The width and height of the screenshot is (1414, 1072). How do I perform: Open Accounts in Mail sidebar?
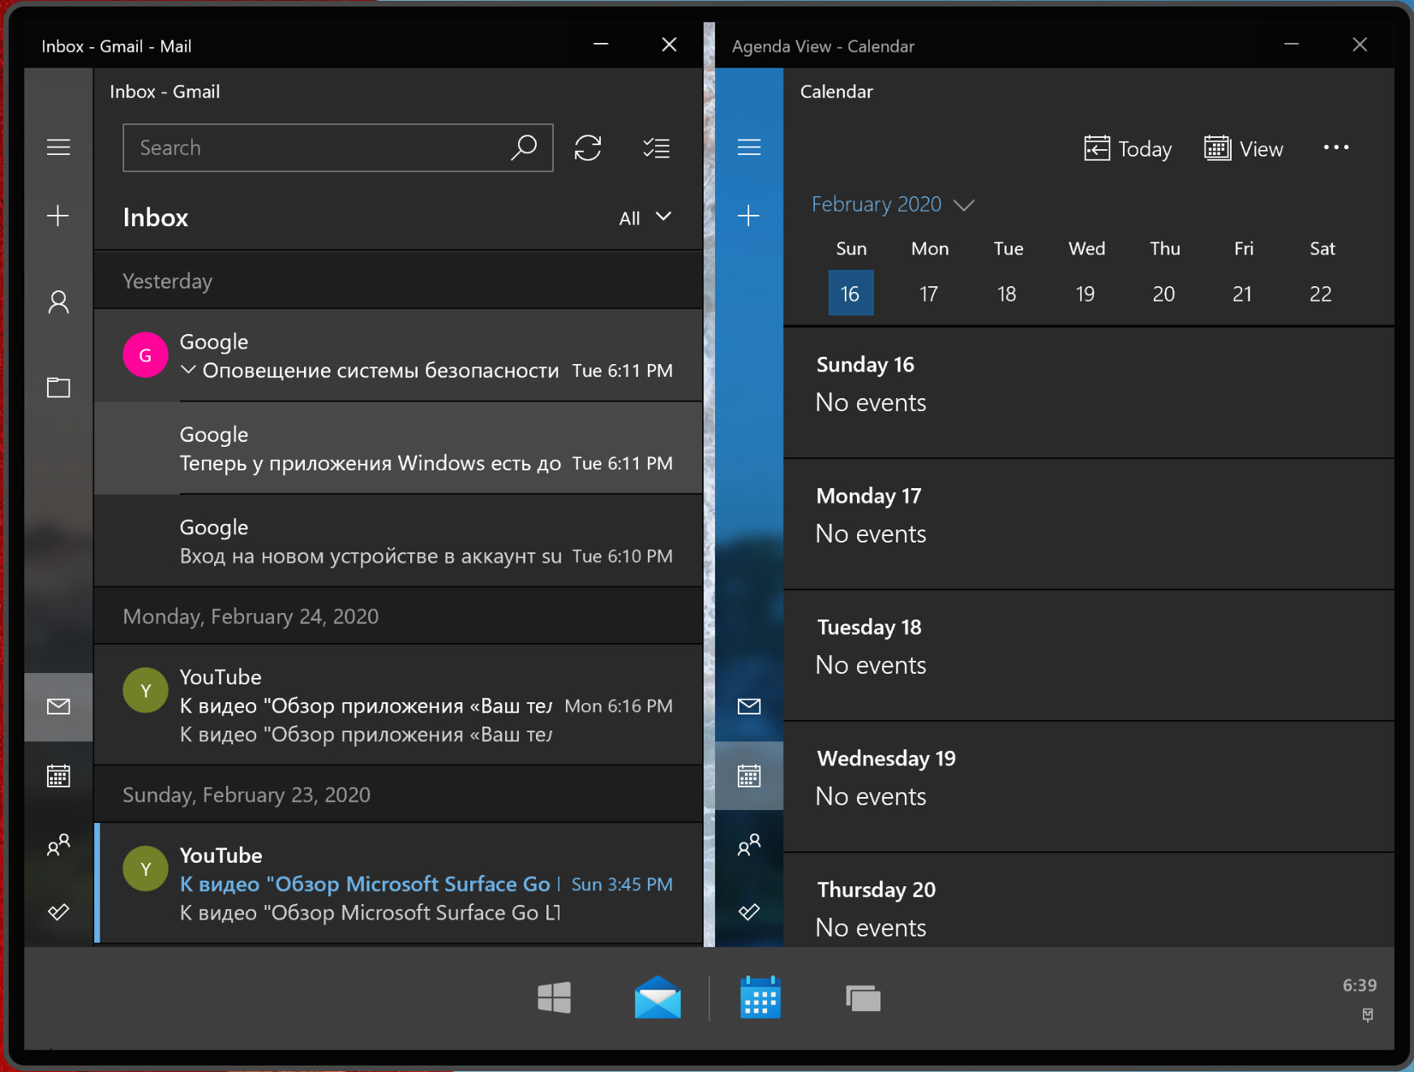click(x=58, y=302)
